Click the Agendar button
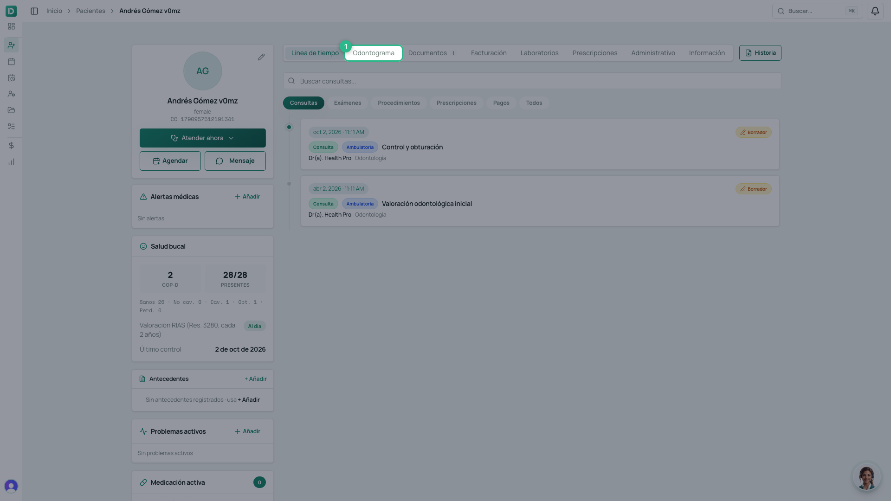Viewport: 891px width, 501px height. 170,161
